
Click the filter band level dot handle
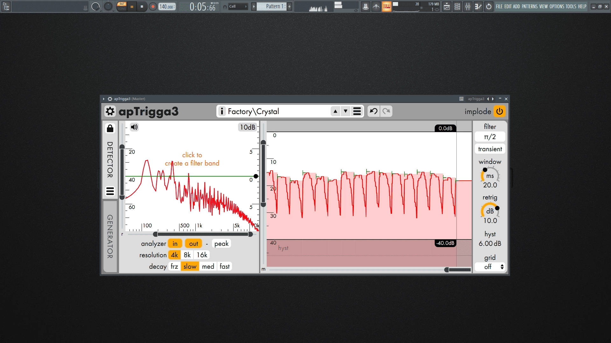pos(256,176)
